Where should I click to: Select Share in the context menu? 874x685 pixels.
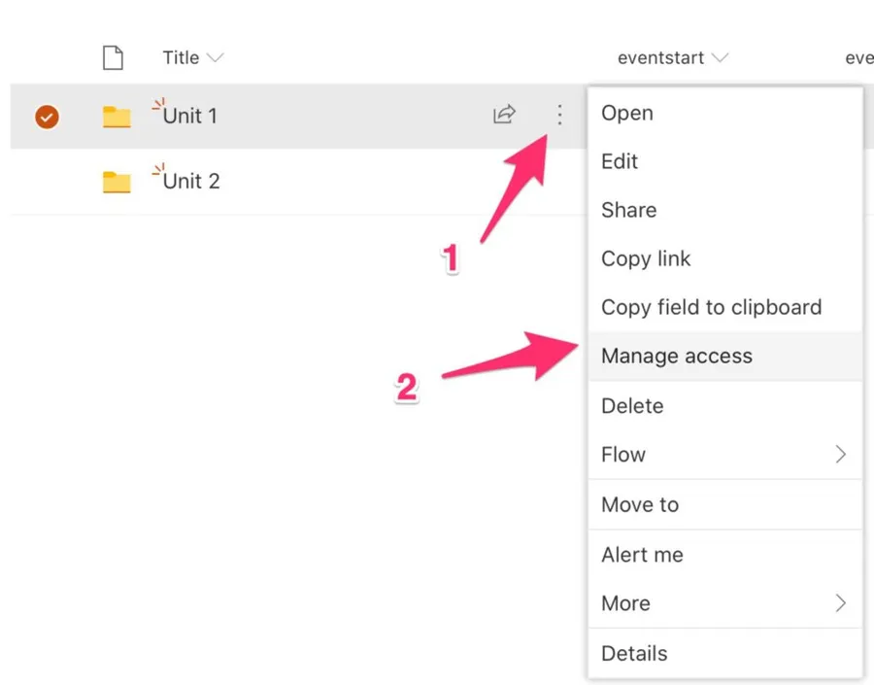point(628,210)
